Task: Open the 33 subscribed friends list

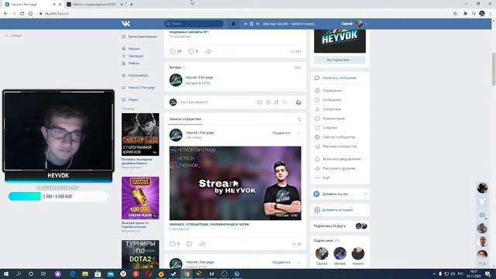Action: pos(329,226)
